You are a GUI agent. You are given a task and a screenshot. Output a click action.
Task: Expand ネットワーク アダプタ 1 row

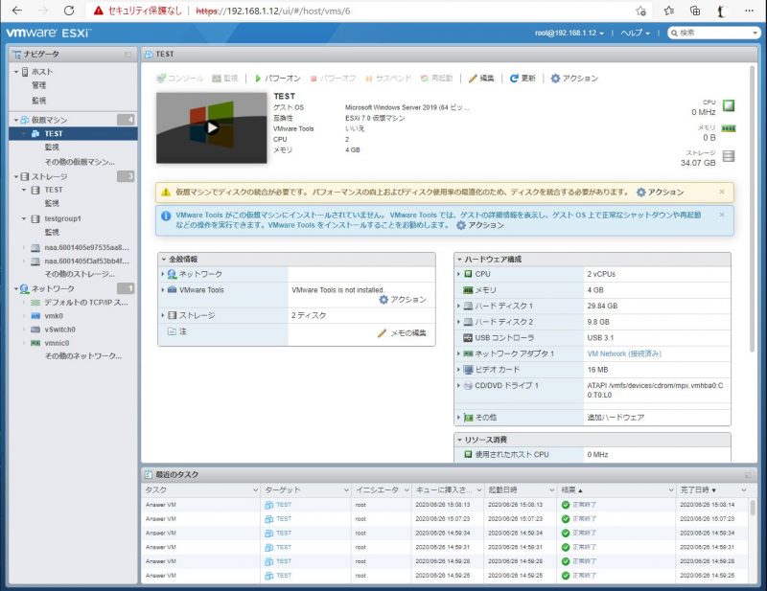point(458,353)
